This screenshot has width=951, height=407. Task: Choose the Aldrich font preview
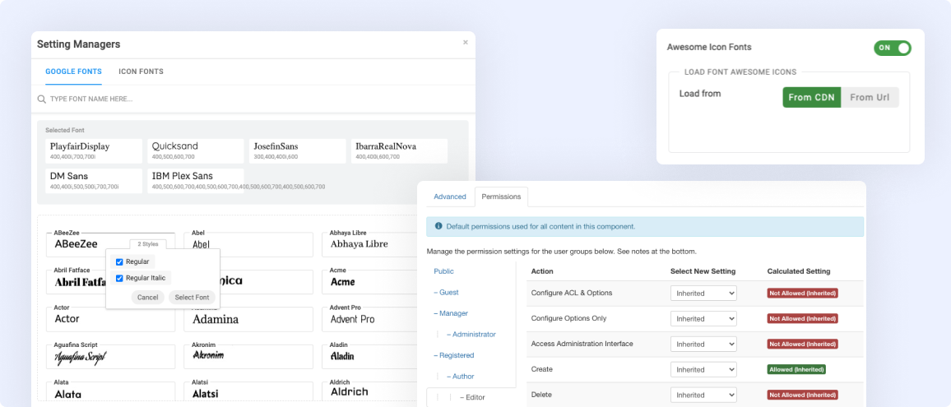click(371, 392)
